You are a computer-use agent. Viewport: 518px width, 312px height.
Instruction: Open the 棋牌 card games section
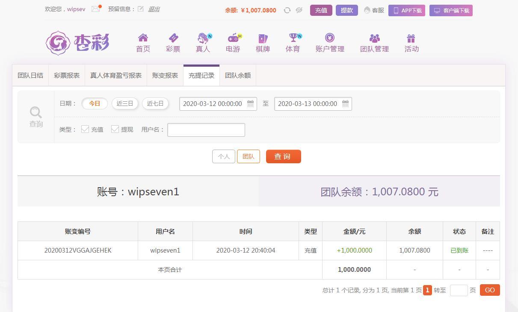point(263,43)
